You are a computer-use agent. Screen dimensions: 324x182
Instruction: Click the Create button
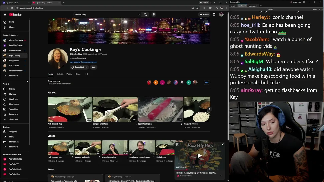click(x=204, y=14)
